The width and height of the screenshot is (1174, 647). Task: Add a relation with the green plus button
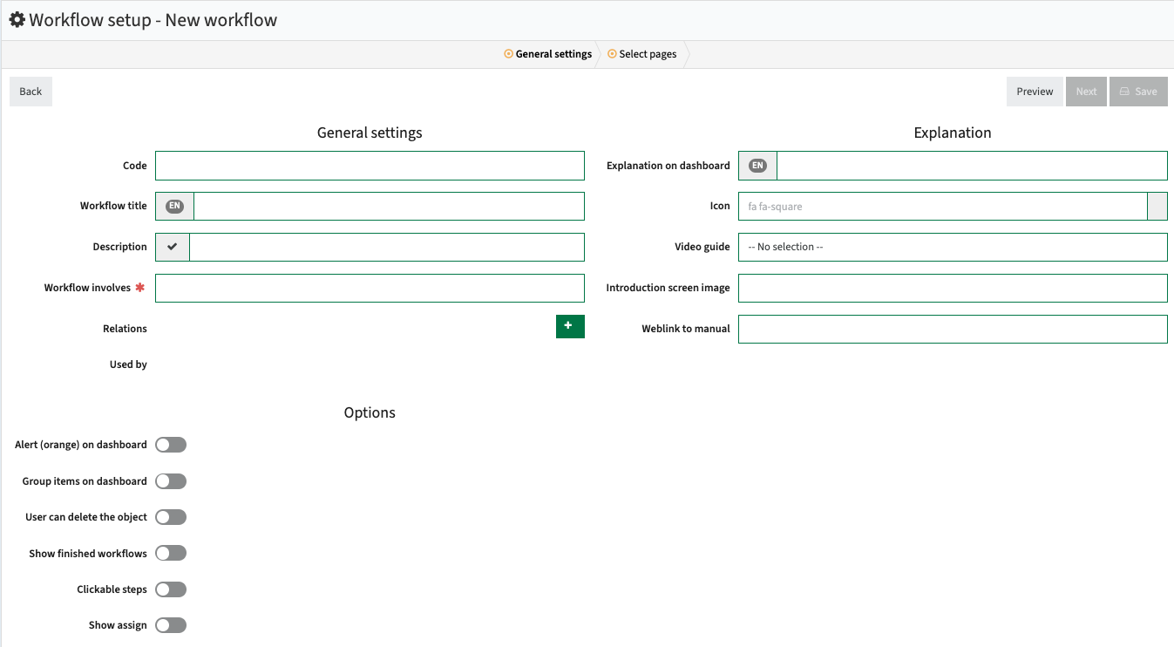coord(570,326)
